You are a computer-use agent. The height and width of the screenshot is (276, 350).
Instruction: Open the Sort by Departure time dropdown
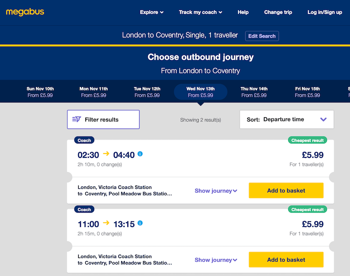tap(287, 119)
